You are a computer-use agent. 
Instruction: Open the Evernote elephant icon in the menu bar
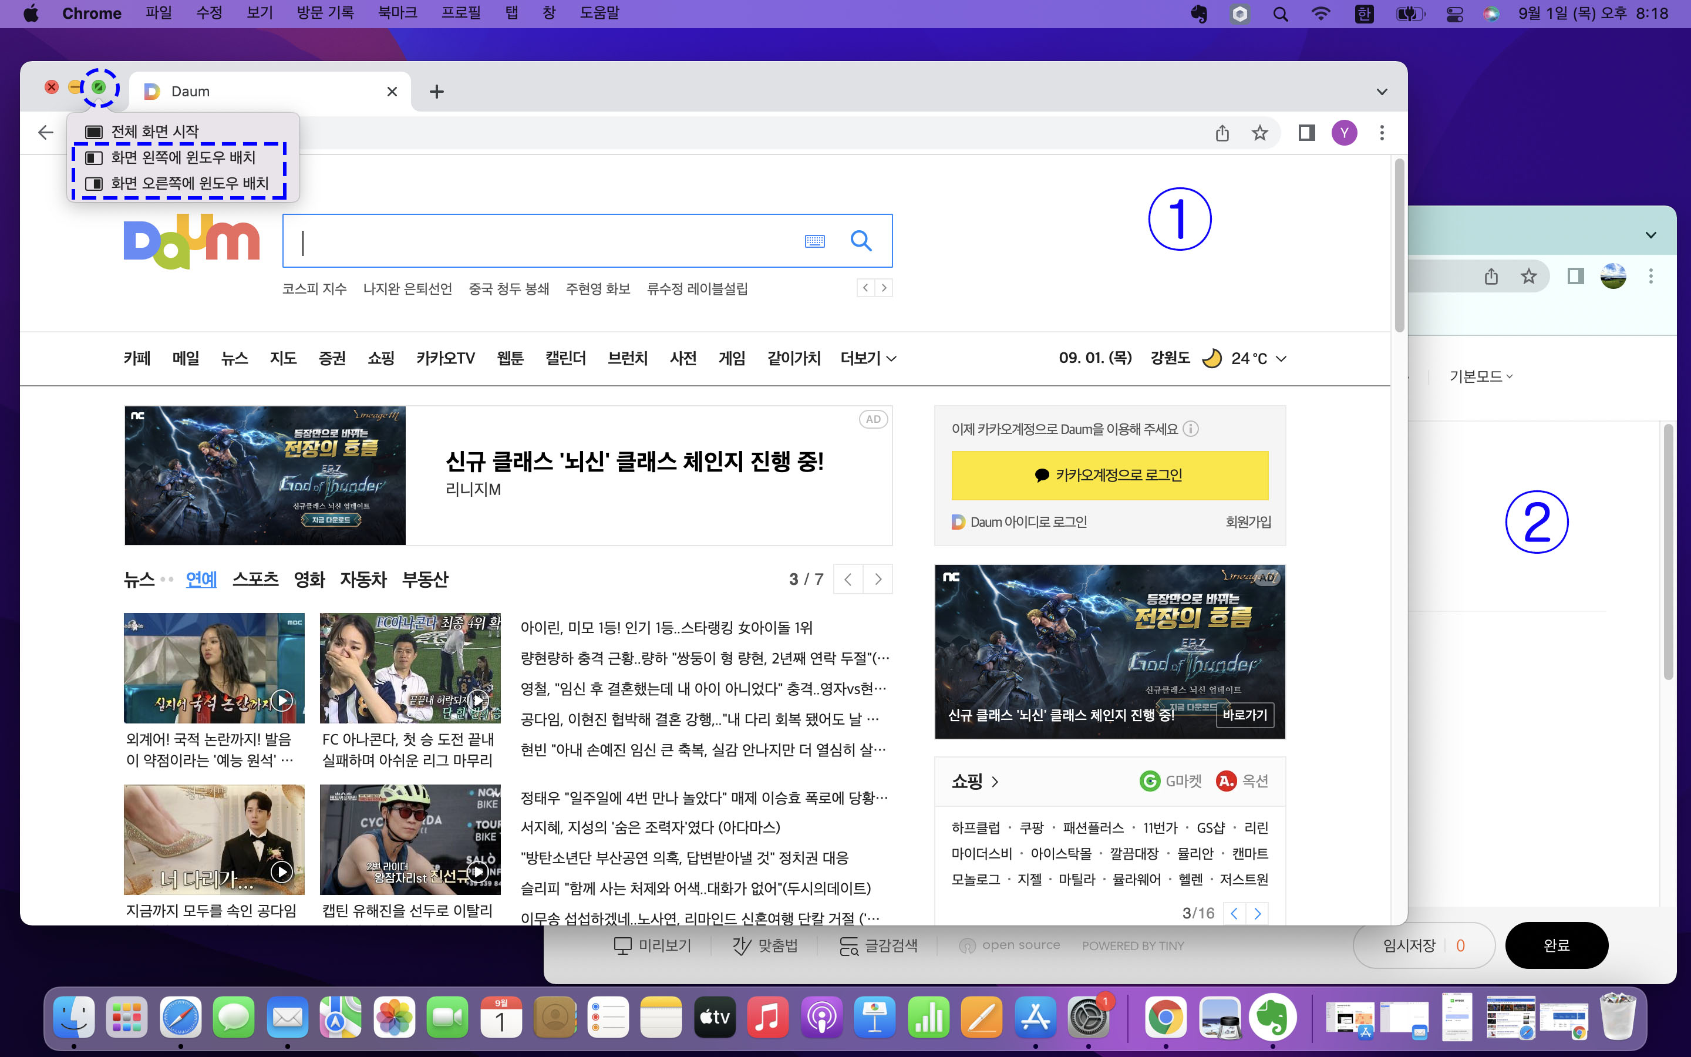(1199, 14)
